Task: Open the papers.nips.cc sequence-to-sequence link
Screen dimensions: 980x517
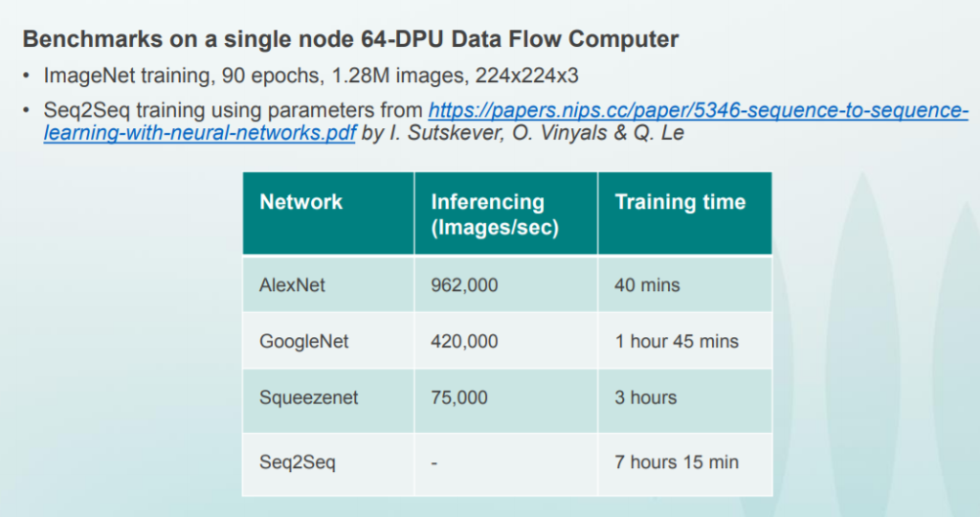Action: click(x=698, y=111)
